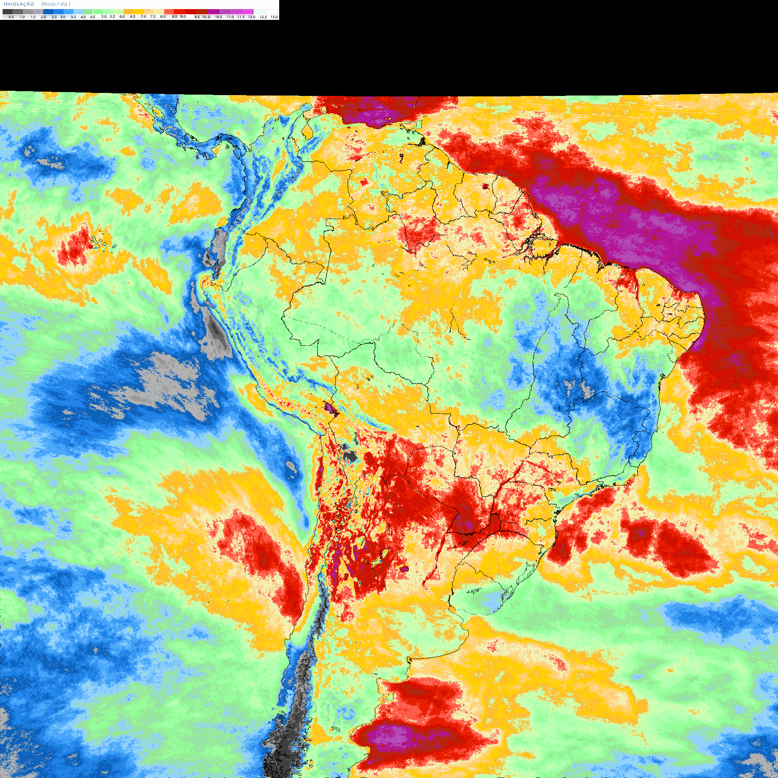
Task: Select the 4.0 legend value
Action: (x=83, y=17)
